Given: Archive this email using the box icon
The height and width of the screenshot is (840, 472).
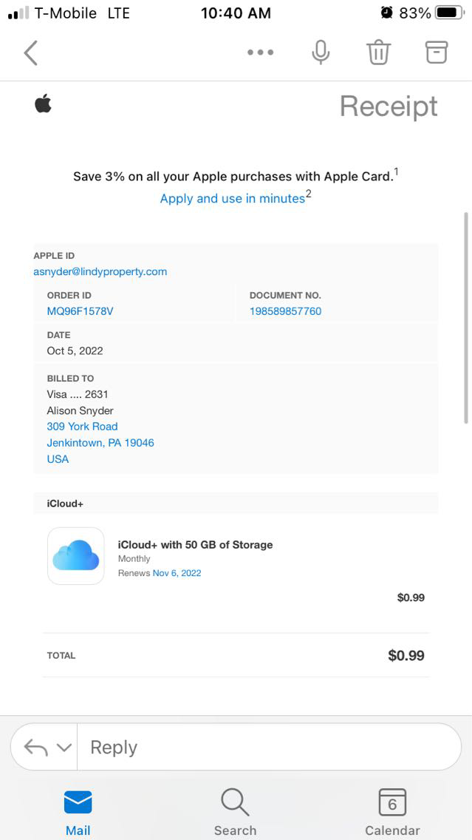Looking at the screenshot, I should click(437, 52).
